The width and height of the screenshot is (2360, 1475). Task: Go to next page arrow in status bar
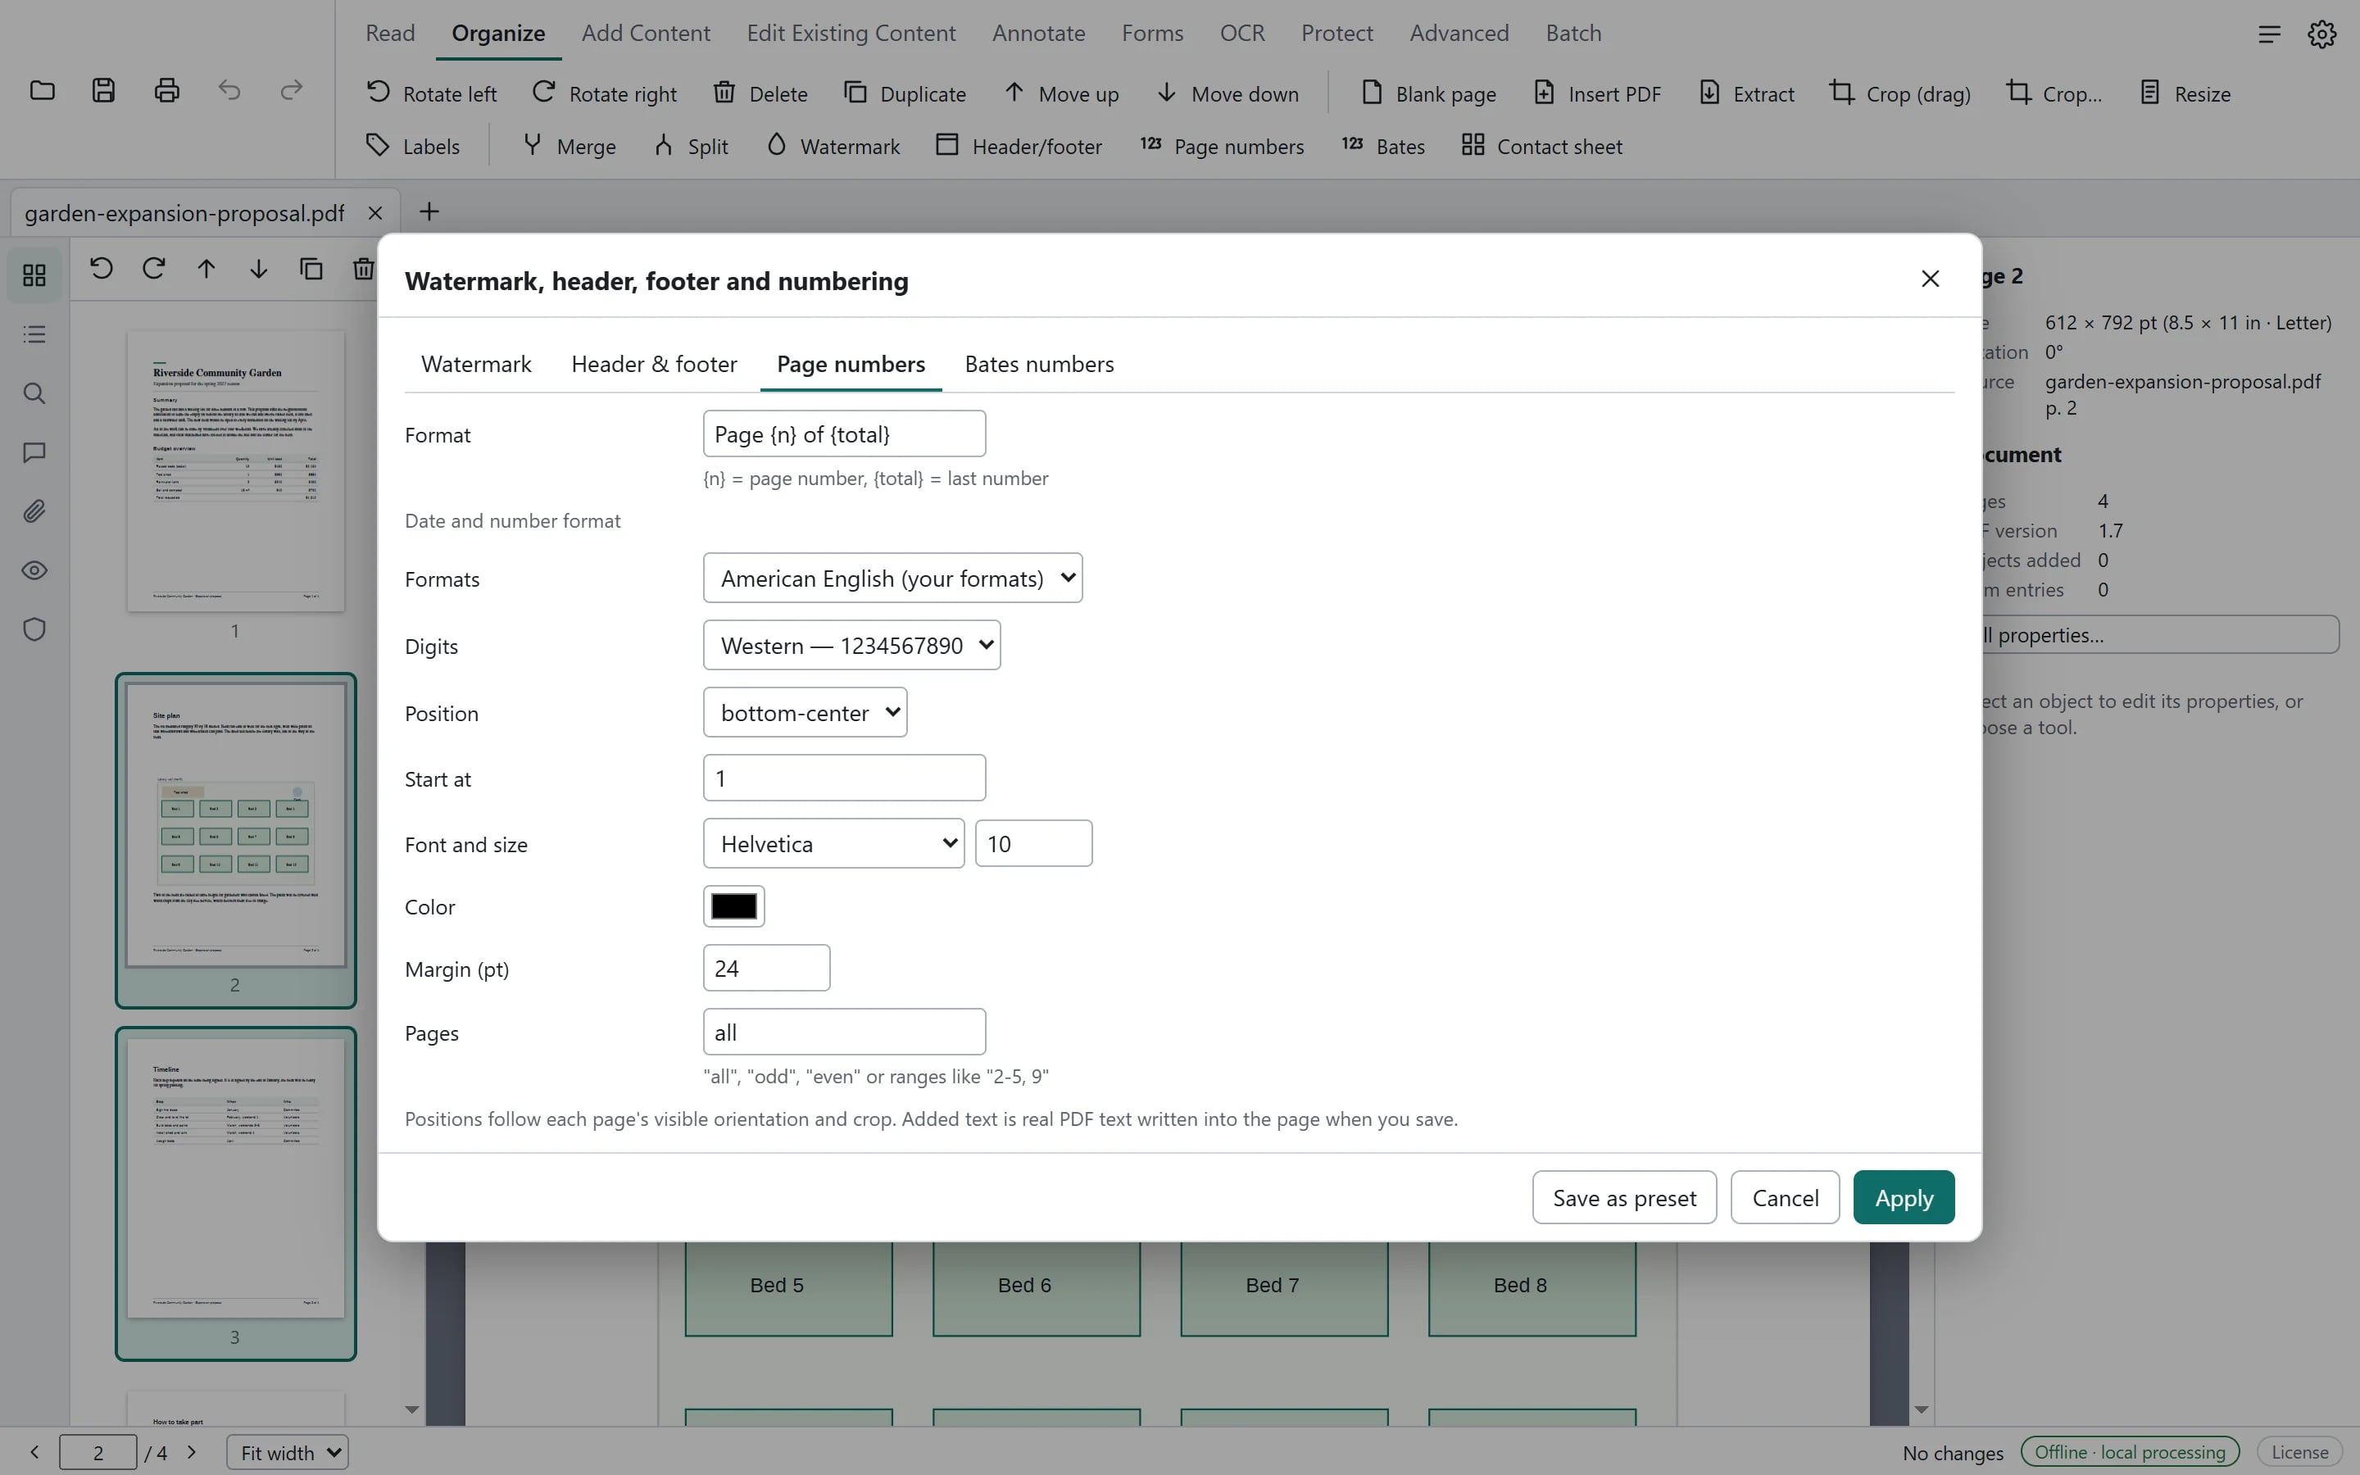(x=192, y=1453)
